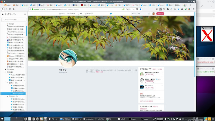Switch to the xlogo taskbar entry
This screenshot has width=215, height=121.
[144, 119]
